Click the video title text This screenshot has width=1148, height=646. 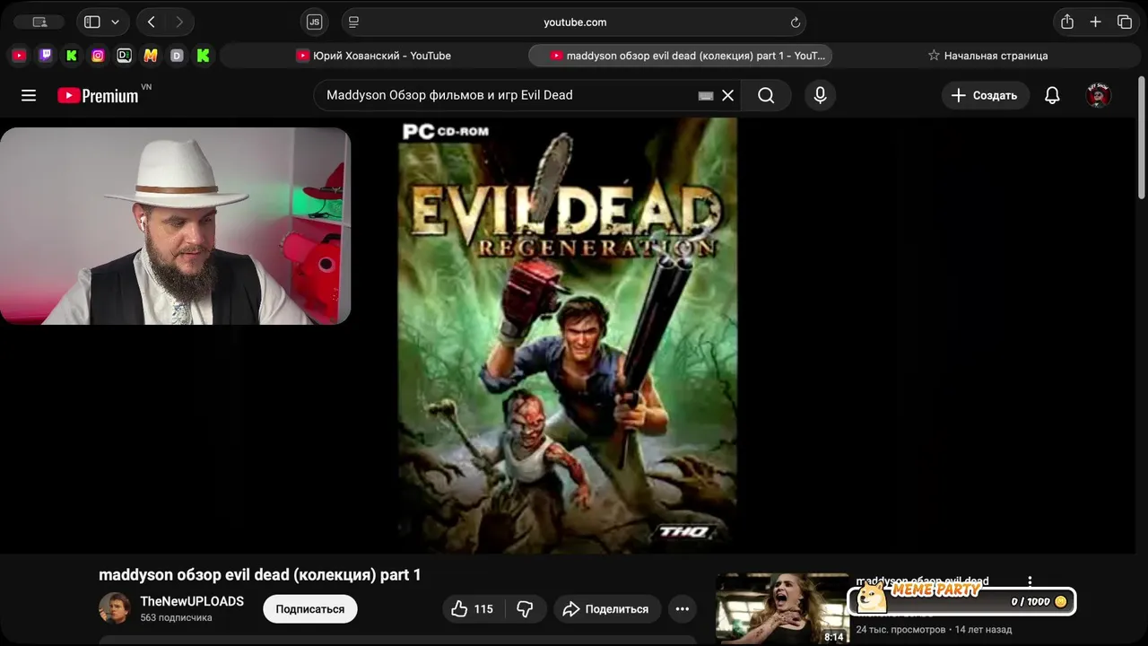260,574
